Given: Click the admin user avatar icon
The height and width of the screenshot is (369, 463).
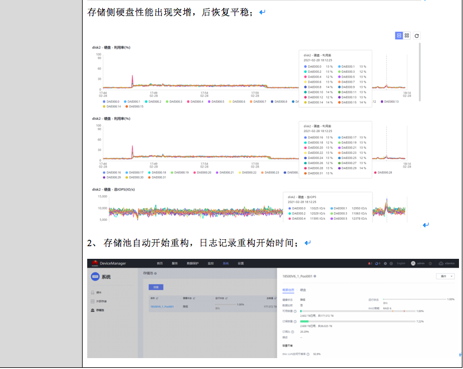Looking at the screenshot, I should [x=413, y=263].
